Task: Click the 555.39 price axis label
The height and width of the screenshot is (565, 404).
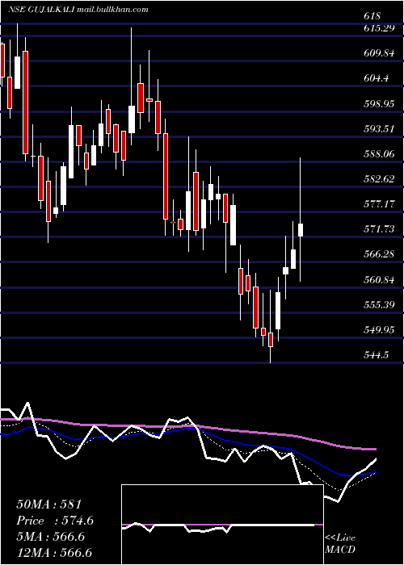Action: pos(379,305)
